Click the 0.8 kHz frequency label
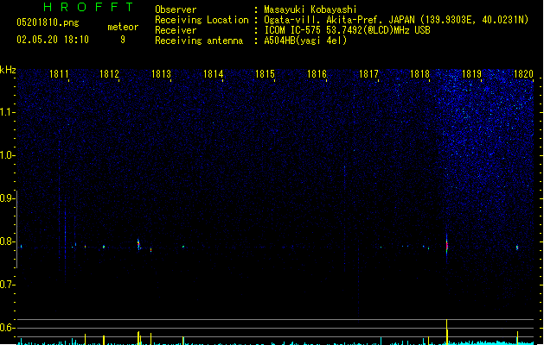The height and width of the screenshot is (345, 544). pos(7,241)
